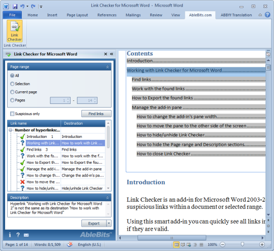Click the start page number spinner
This screenshot has width=274, height=251.
pos(68,100)
